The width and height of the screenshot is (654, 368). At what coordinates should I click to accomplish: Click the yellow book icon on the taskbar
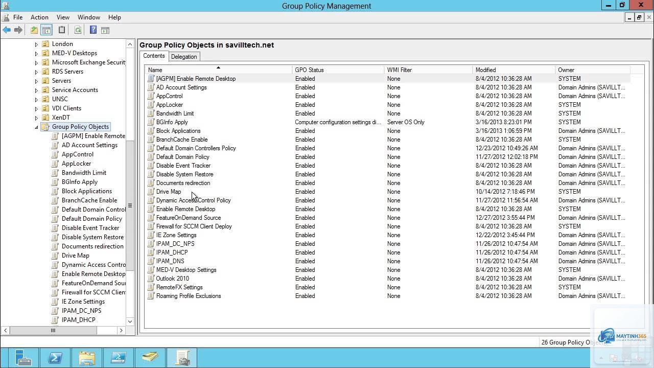150,358
